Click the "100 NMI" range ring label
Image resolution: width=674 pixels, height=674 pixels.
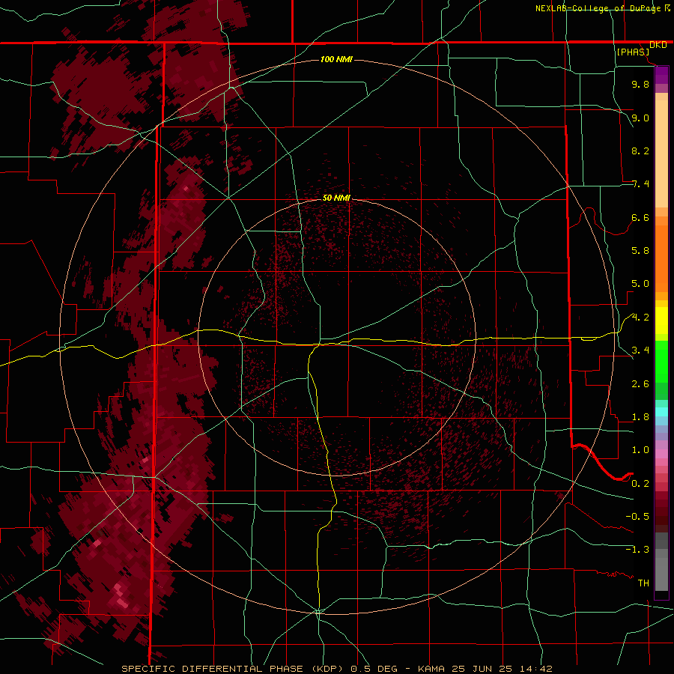(x=336, y=59)
